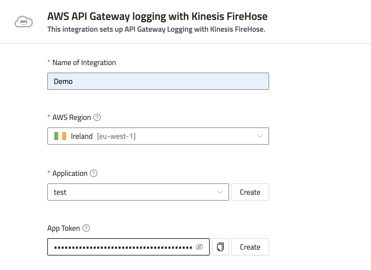Click the "AWS API Gateway logging" page title
Screen dimensions: 371x270
pyautogui.click(x=157, y=16)
